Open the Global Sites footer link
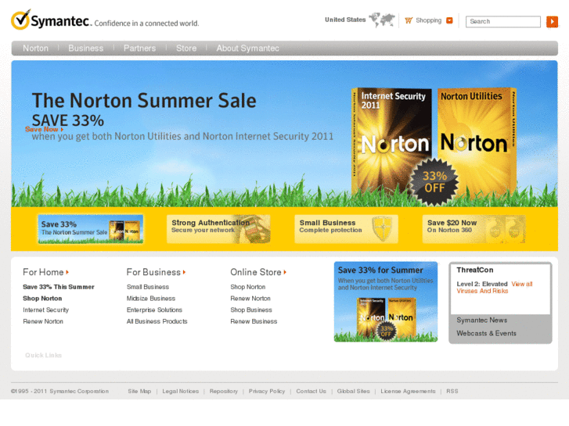Viewport: 569px width, 426px height. (x=354, y=391)
